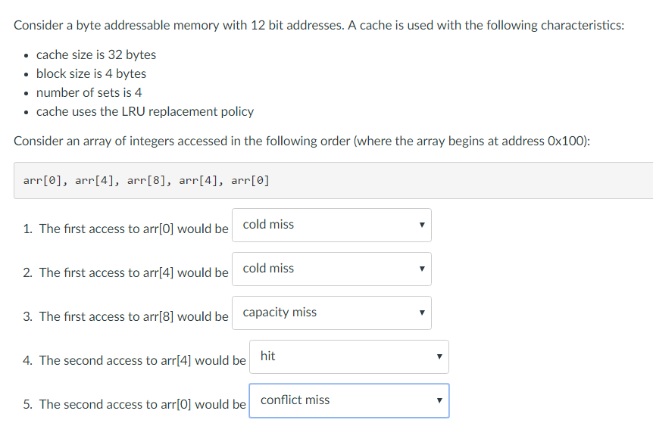
Task: Open the dropdown for first access to arr[4]
Action: tap(331, 269)
